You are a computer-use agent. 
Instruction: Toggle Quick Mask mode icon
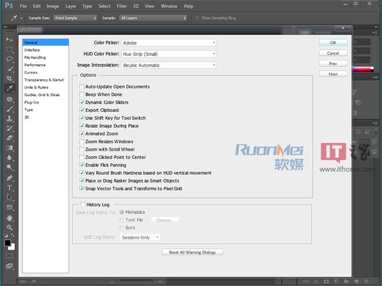point(10,256)
